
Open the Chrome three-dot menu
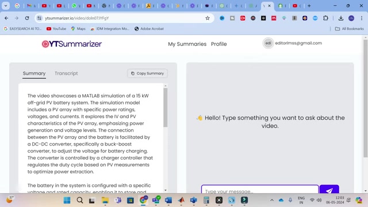click(x=362, y=18)
